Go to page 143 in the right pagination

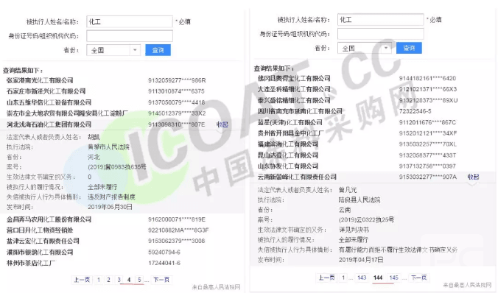[362, 278]
